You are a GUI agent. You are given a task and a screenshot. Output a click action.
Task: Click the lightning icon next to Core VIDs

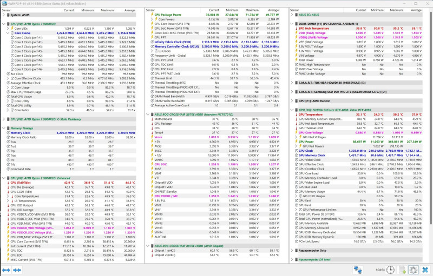click(12, 29)
